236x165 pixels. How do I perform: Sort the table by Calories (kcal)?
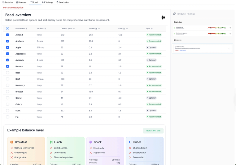68,29
